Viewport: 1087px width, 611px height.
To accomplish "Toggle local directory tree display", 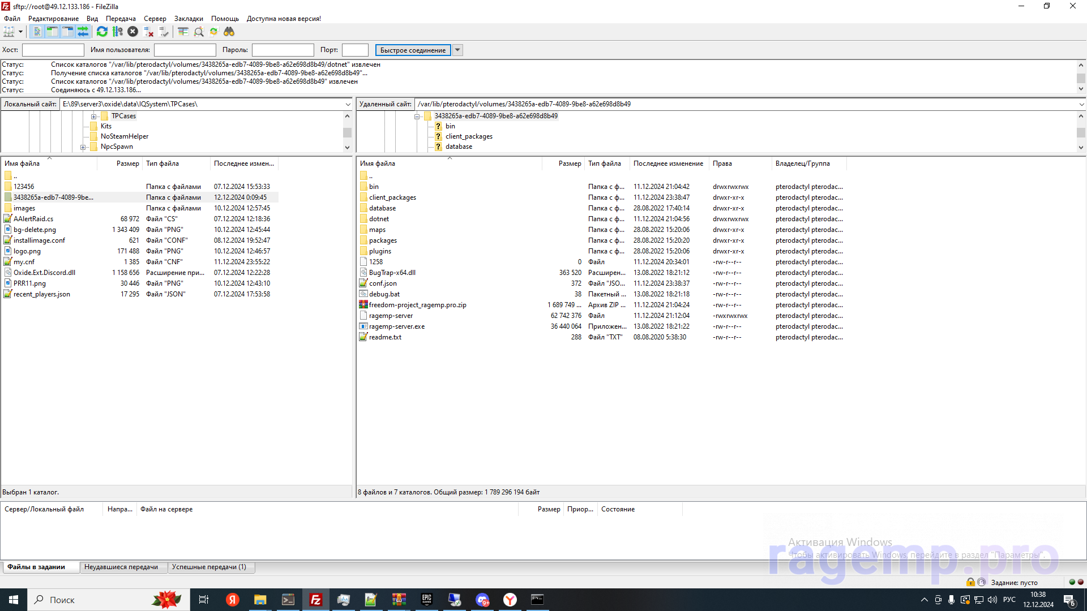I will (x=52, y=32).
